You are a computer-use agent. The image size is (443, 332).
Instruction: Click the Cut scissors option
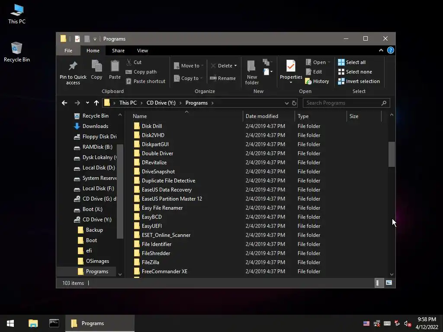134,62
